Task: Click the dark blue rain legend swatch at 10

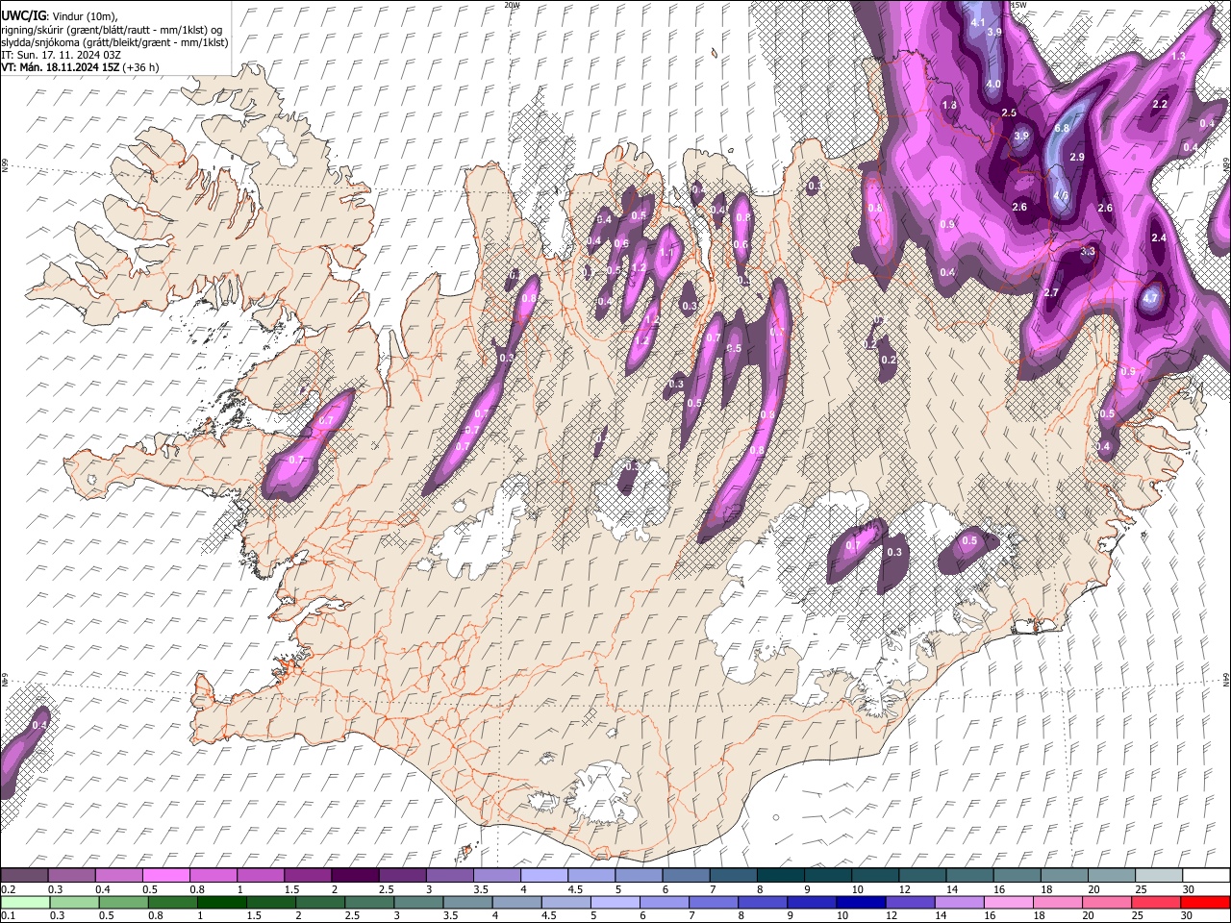Action: click(x=859, y=902)
